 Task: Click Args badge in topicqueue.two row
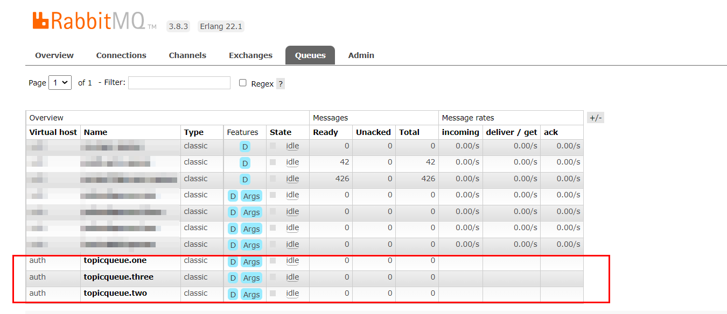pos(251,295)
